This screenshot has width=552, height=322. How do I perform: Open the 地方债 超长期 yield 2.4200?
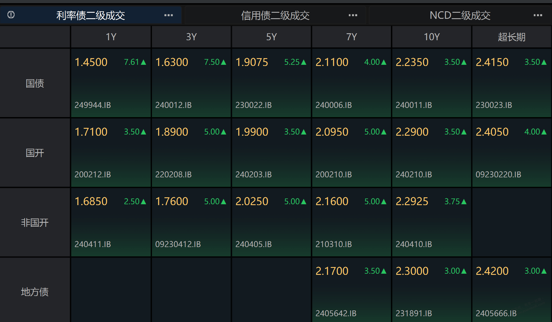point(492,271)
